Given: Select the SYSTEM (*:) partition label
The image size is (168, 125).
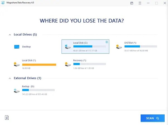Looking at the screenshot, I should pyautogui.click(x=130, y=43).
